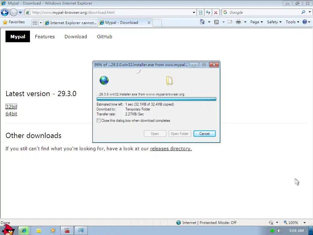Screen dimensions: 313x235
Task: Open the Favorites star button
Action: tap(14, 22)
